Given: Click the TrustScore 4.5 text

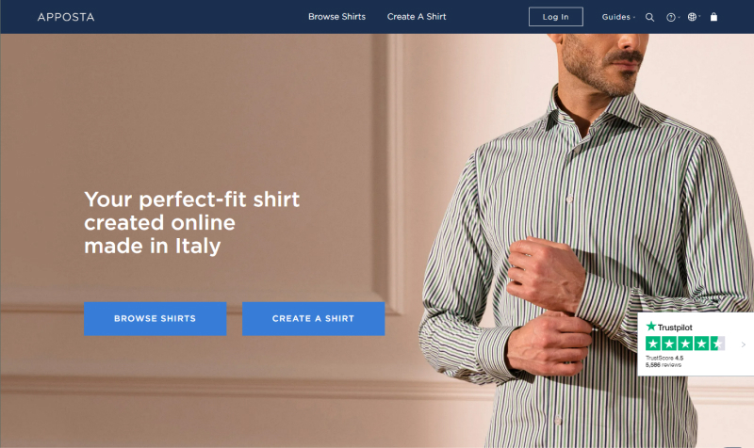Looking at the screenshot, I should (664, 358).
